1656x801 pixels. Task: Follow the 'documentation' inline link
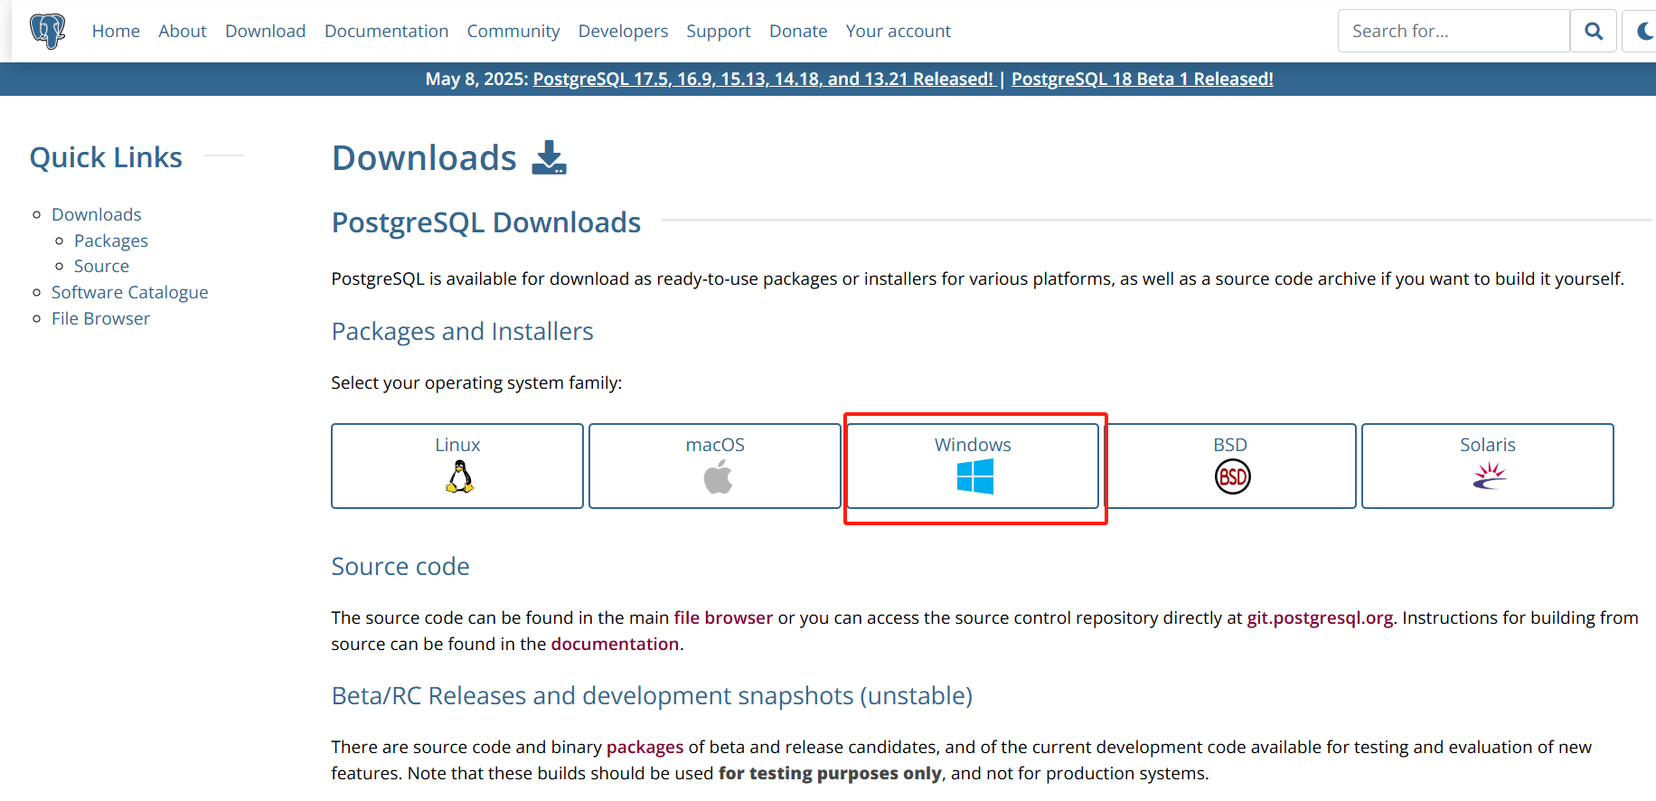point(615,644)
